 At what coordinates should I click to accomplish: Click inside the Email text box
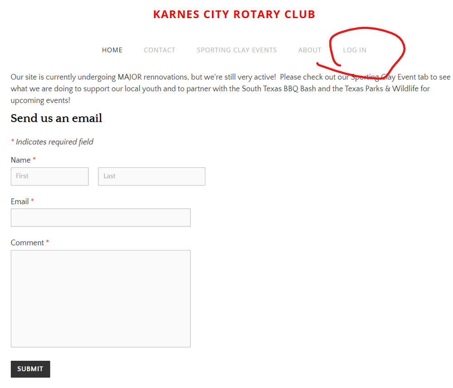(x=101, y=217)
